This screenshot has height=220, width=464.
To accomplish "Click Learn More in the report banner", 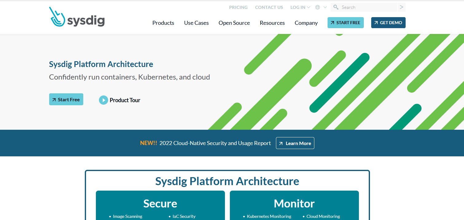I will pyautogui.click(x=295, y=143).
